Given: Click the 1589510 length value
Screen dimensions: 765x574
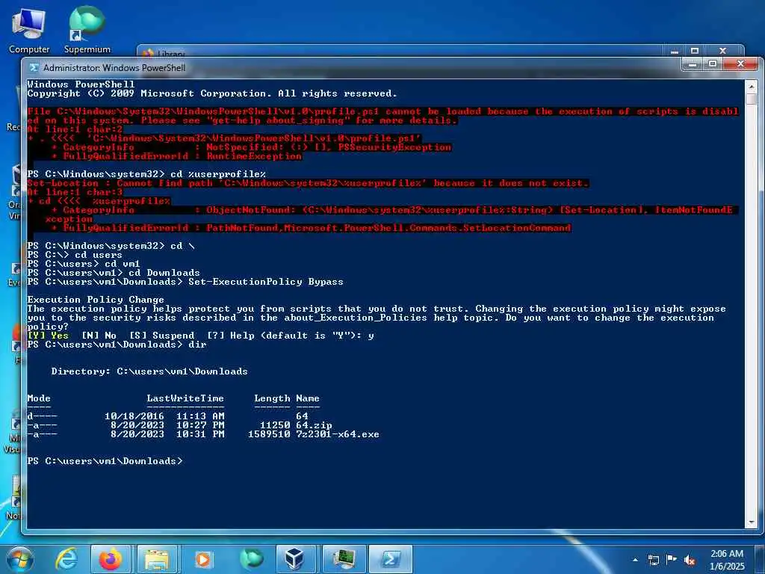Looking at the screenshot, I should click(269, 434).
